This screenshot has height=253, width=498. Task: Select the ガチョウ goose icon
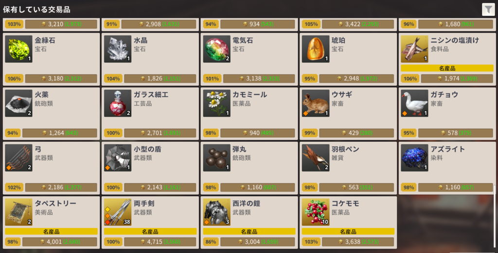pyautogui.click(x=414, y=103)
